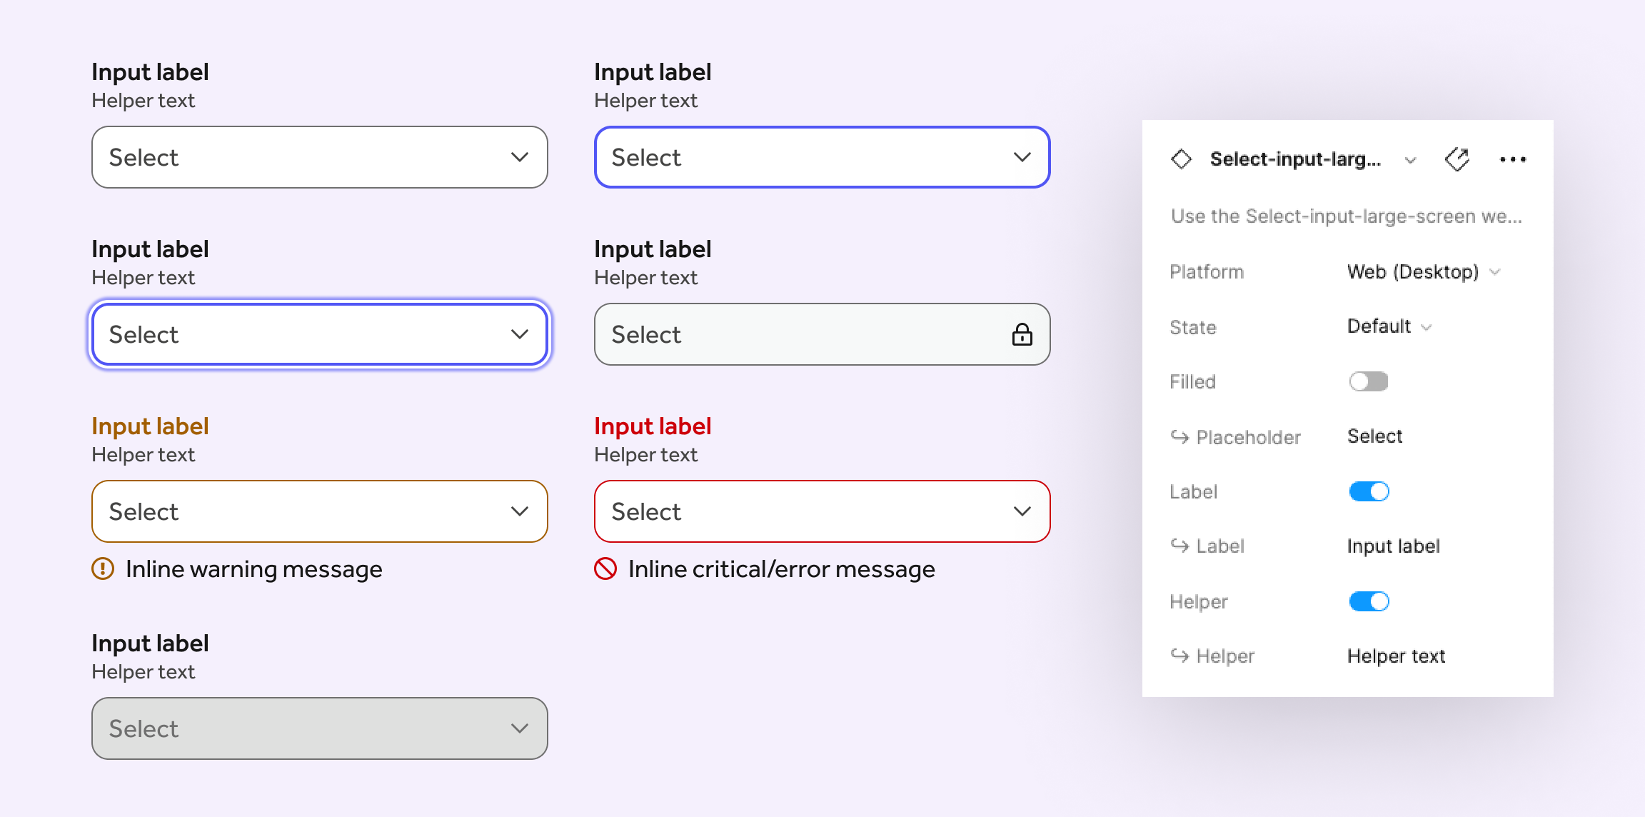Open the orange warning-state Select dropdown

pos(319,511)
